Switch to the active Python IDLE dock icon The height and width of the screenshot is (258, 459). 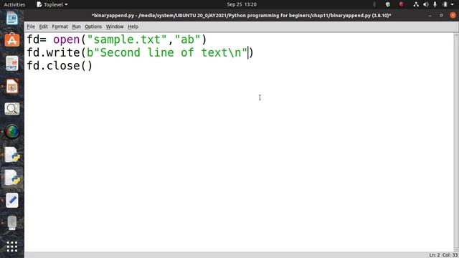tap(12, 178)
